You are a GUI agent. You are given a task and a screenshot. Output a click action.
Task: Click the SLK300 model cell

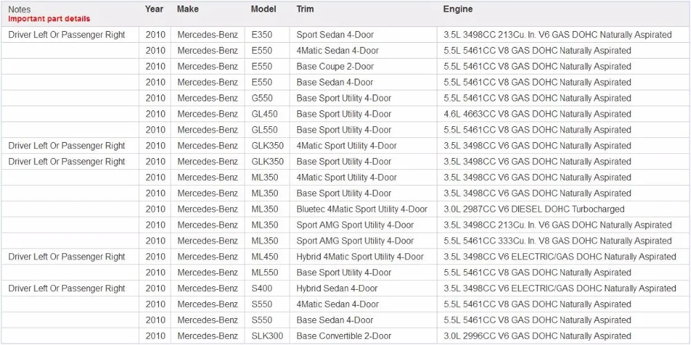click(267, 336)
